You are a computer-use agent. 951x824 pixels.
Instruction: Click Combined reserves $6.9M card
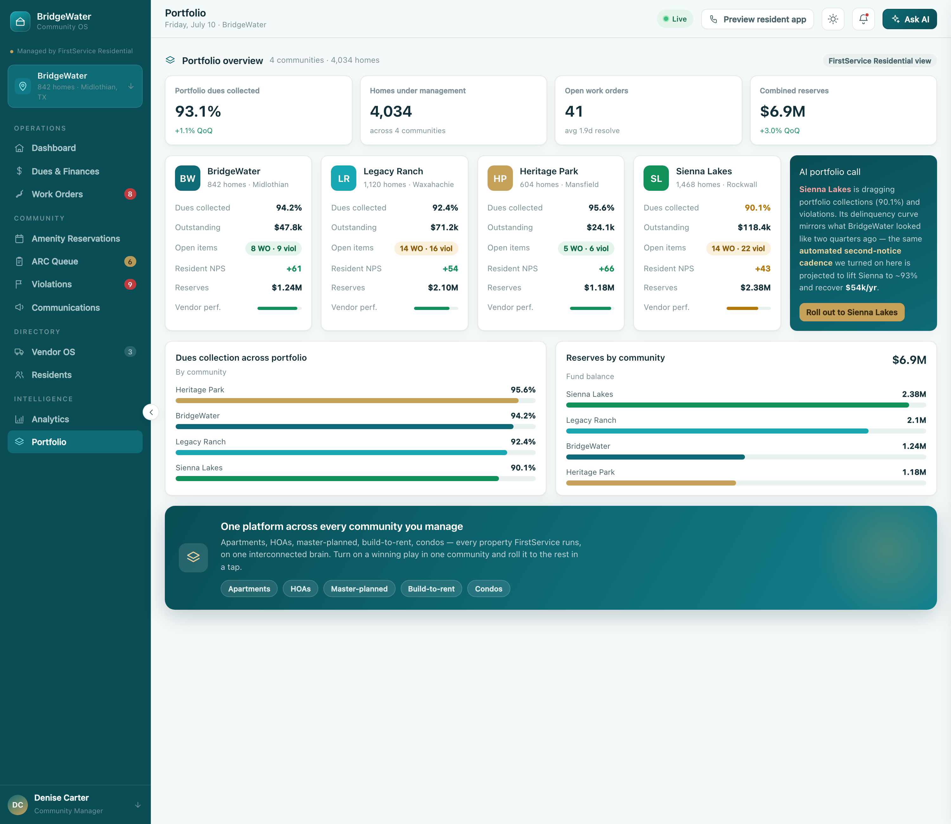click(x=844, y=110)
